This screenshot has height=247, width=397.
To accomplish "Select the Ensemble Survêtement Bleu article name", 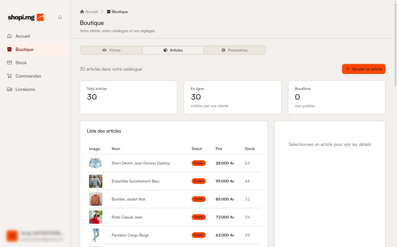I will click(136, 181).
